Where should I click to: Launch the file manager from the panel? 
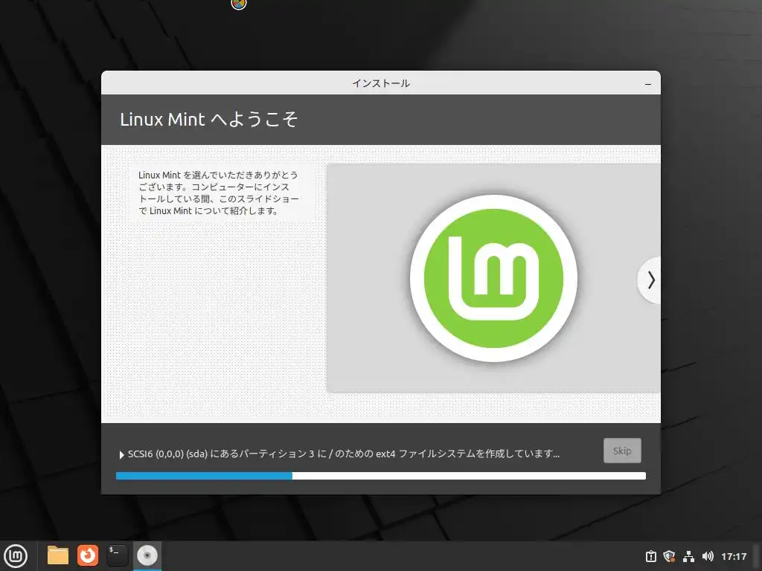(x=58, y=555)
